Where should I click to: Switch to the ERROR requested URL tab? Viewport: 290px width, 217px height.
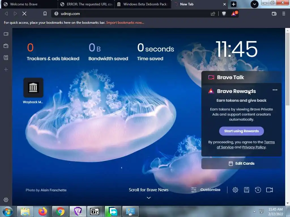(86, 4)
